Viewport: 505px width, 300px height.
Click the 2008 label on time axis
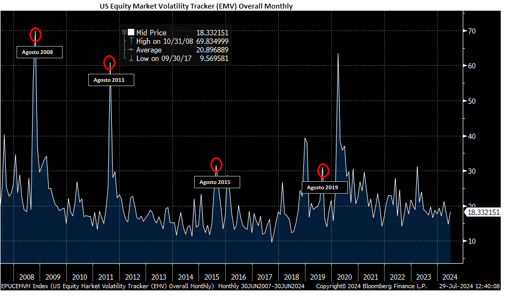click(x=26, y=277)
